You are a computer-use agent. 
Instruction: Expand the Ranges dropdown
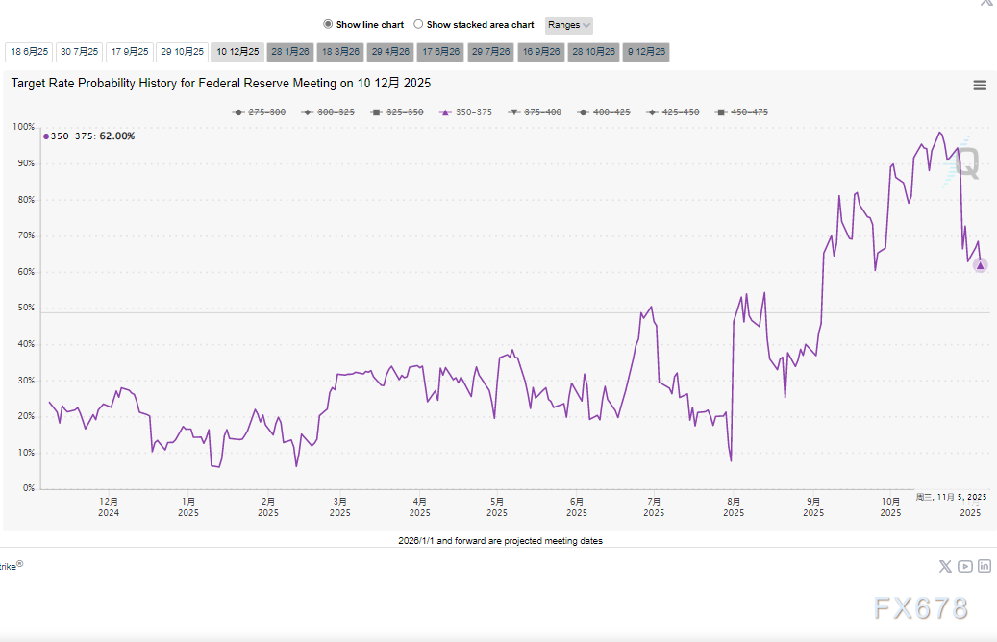point(569,25)
